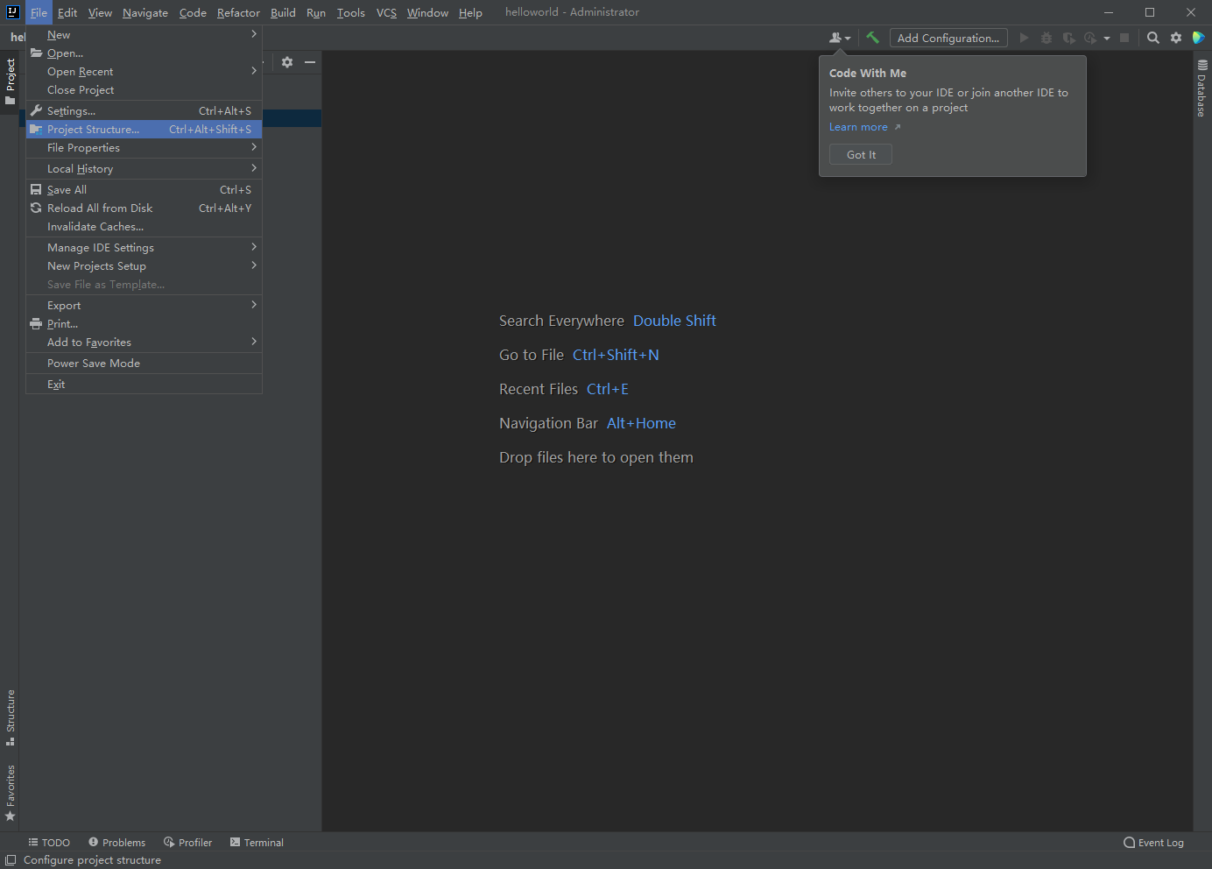This screenshot has width=1212, height=869.
Task: Click the File menu header
Action: (x=39, y=12)
